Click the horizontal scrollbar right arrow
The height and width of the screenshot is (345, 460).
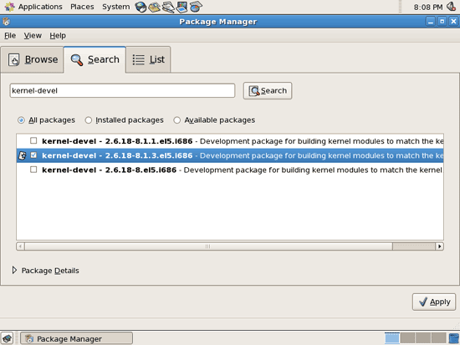click(x=439, y=246)
